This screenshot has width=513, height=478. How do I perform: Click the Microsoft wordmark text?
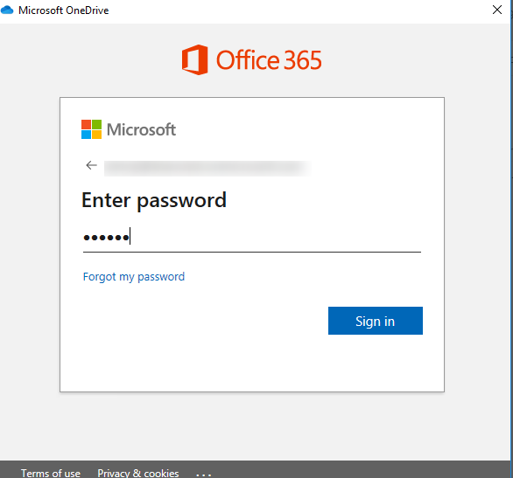[x=141, y=129]
